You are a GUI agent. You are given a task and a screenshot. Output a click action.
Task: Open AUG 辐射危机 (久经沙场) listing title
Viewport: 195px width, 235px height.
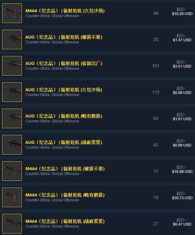(64, 89)
